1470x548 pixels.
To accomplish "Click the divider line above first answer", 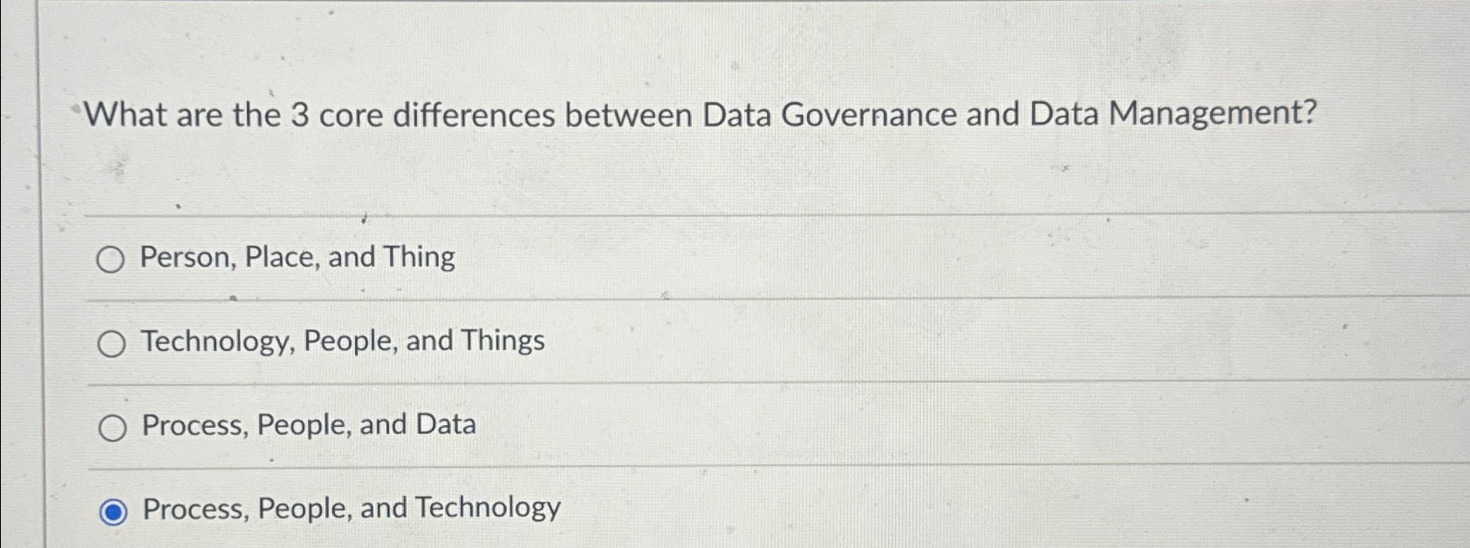I will [698, 214].
